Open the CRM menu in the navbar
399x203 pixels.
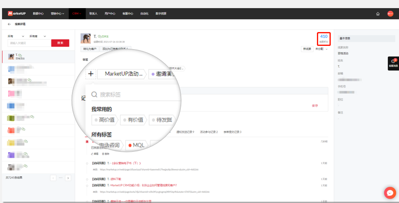click(77, 14)
